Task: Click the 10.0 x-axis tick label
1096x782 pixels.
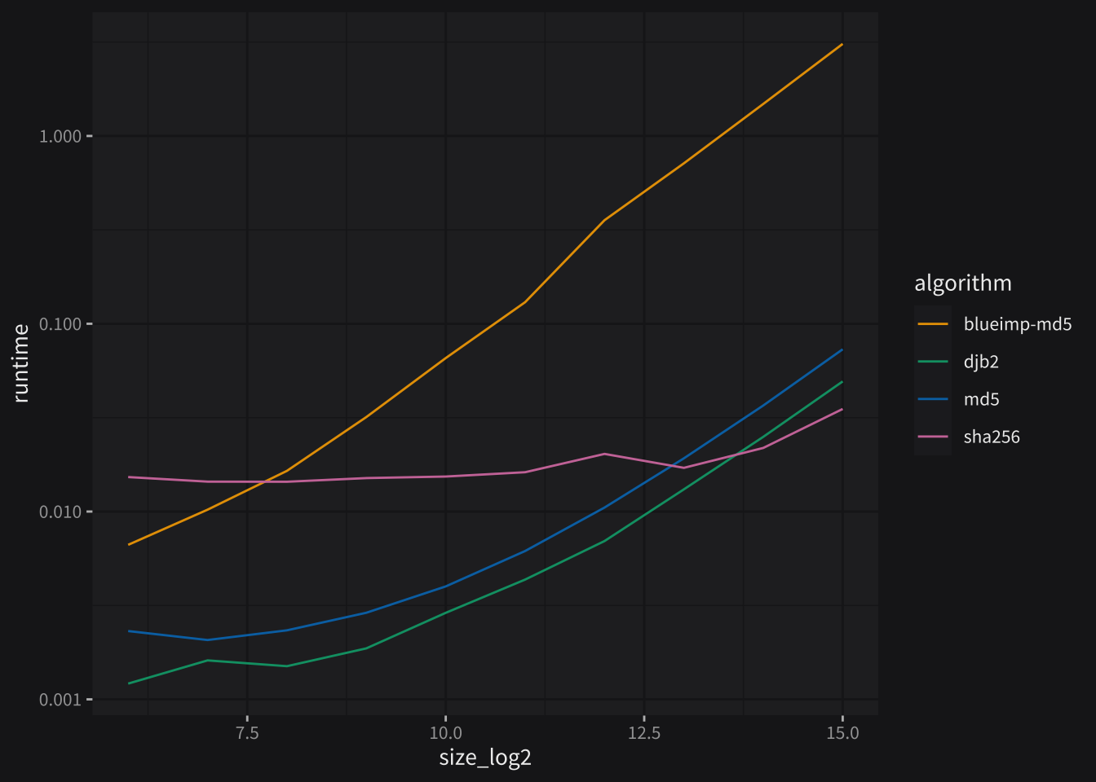Action: point(445,733)
